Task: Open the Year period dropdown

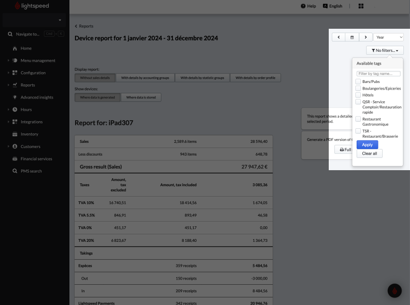Action: coord(389,37)
